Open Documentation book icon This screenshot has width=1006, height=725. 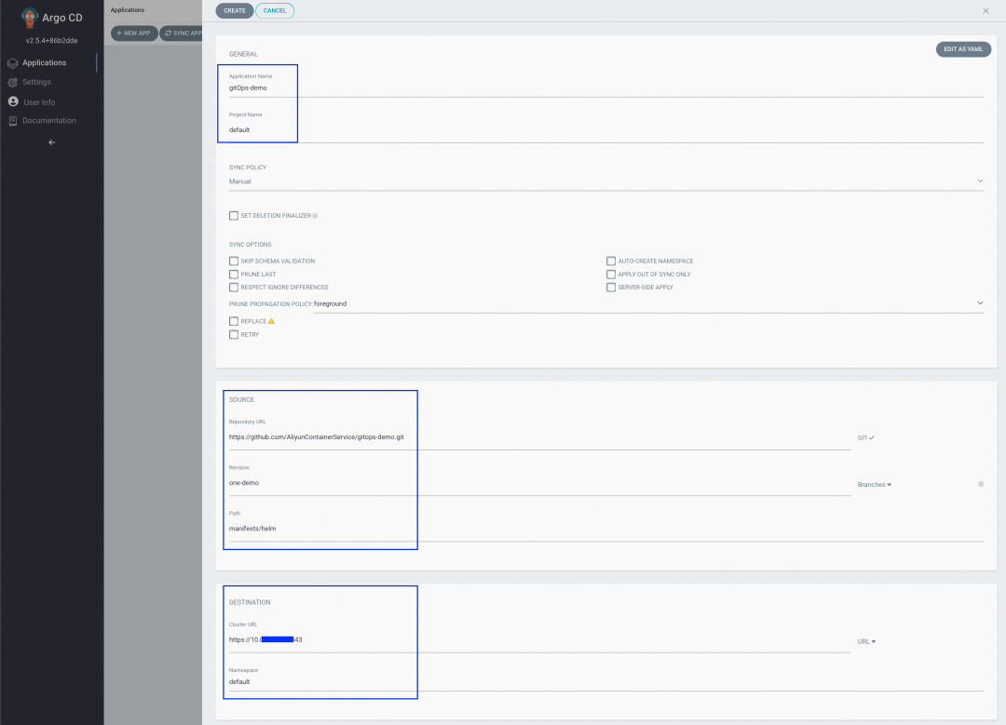point(13,121)
